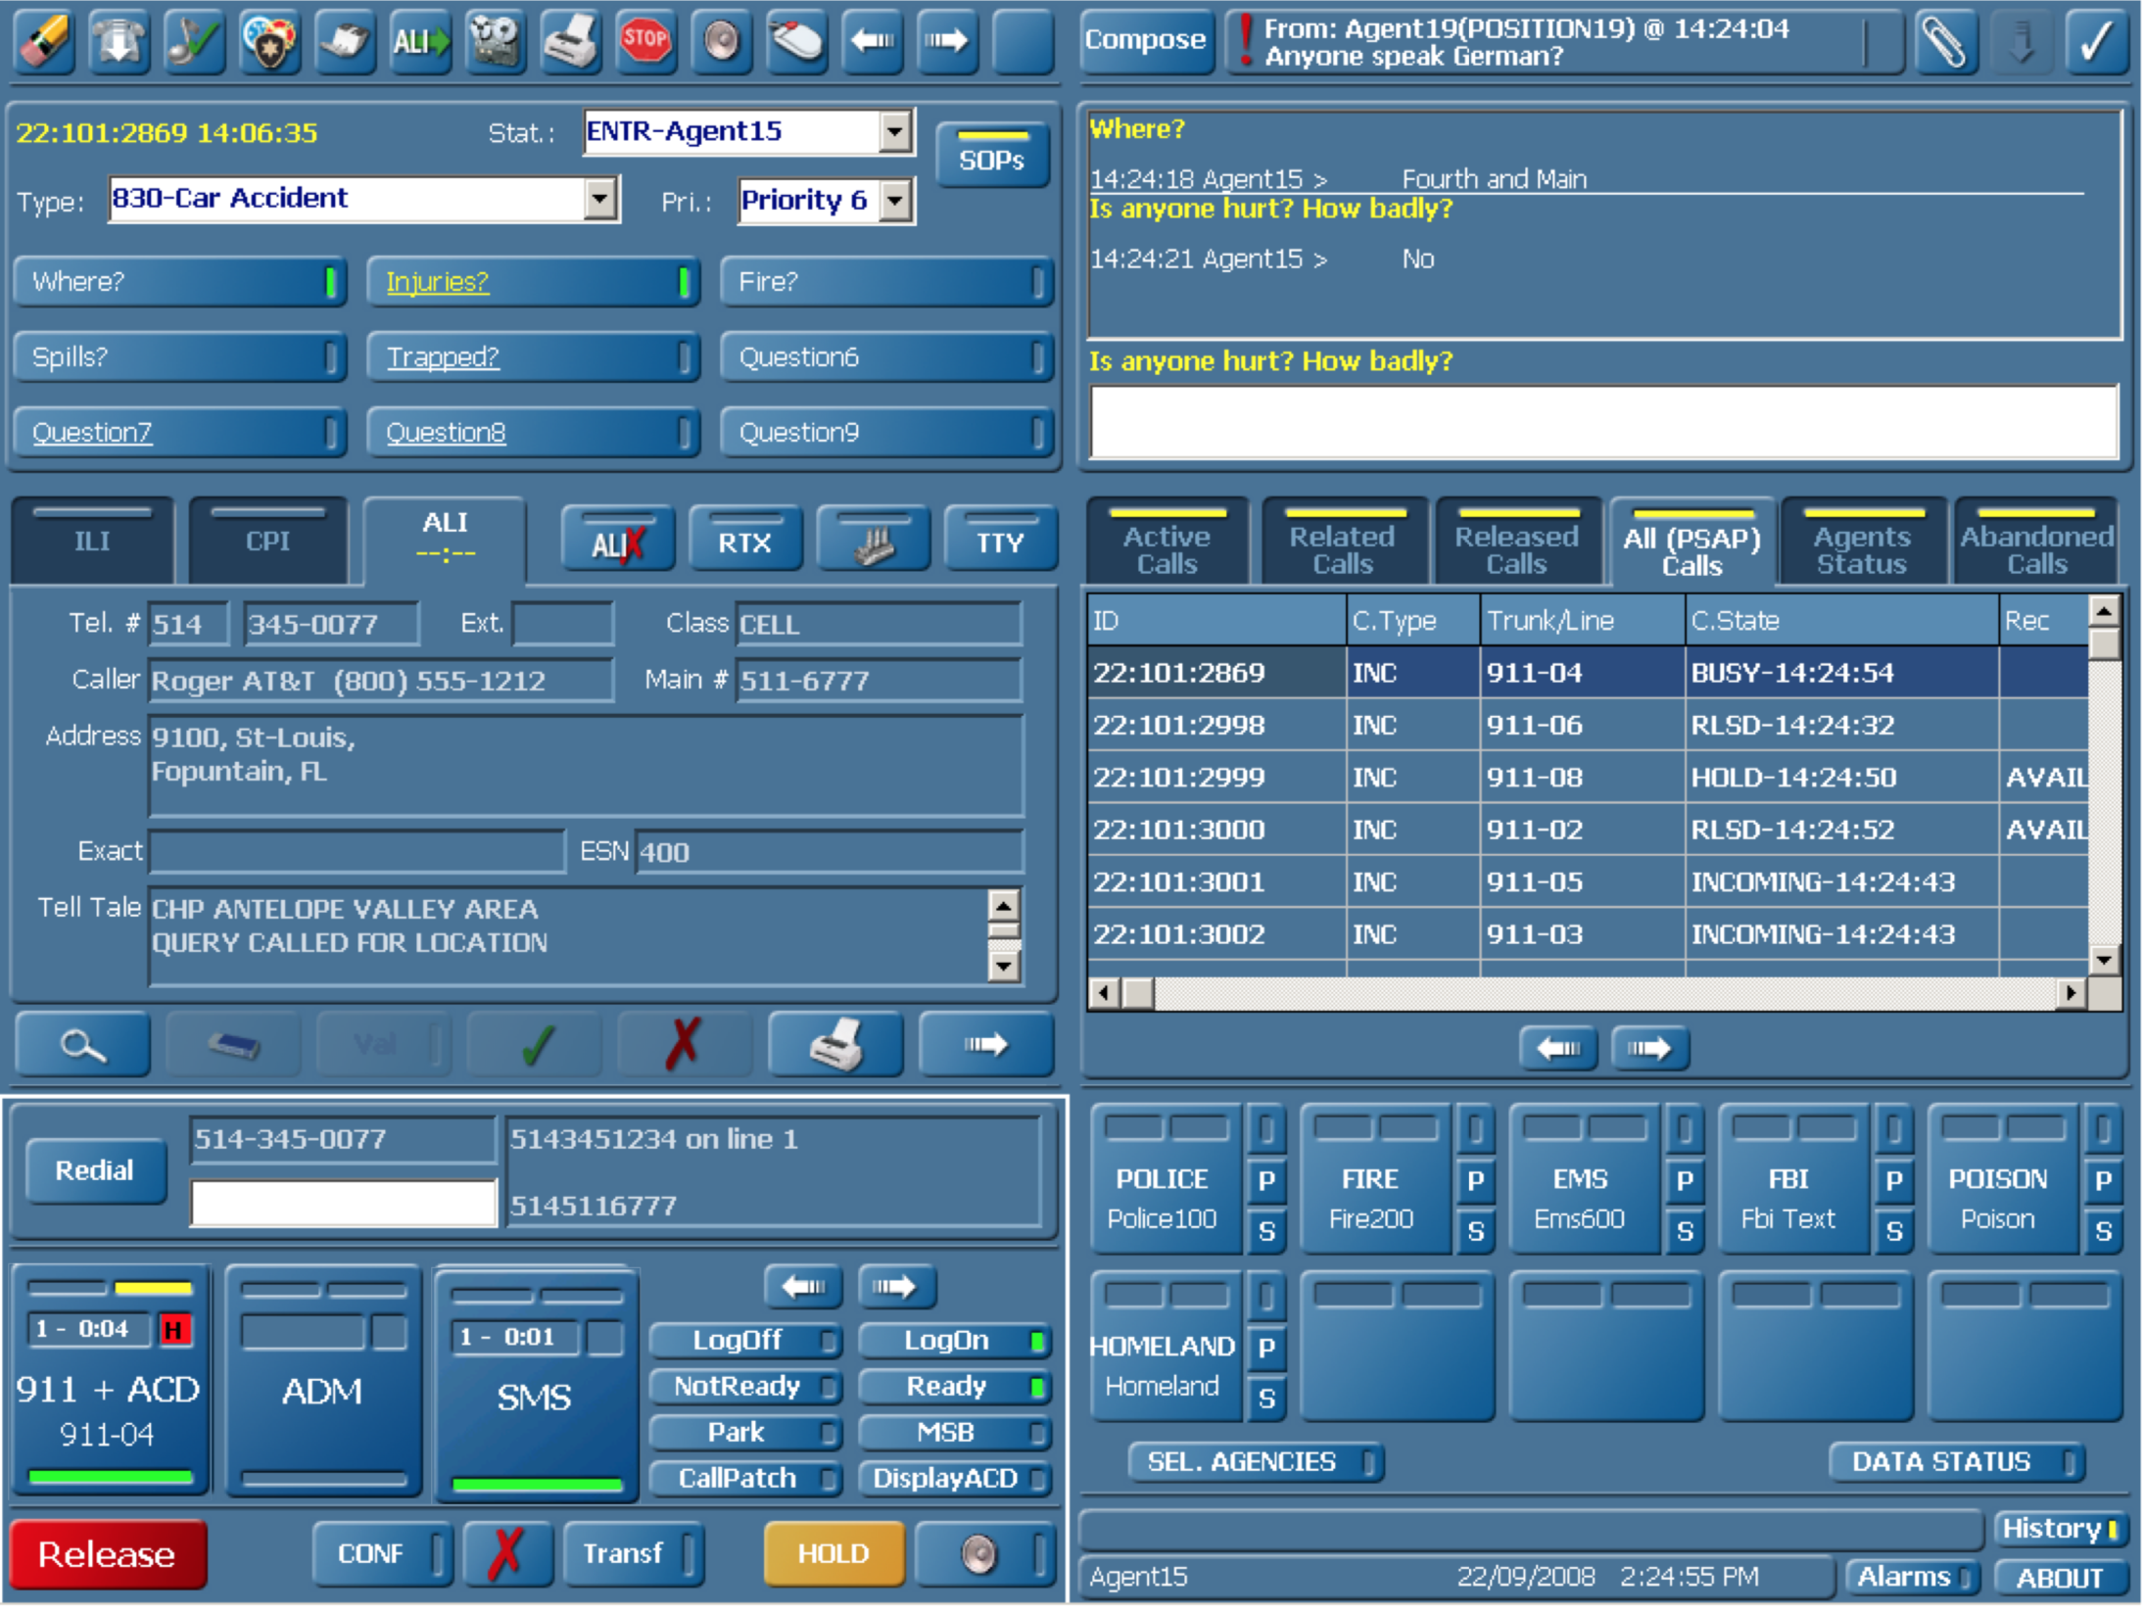
Task: Click the STOP sign toolbar icon
Action: [x=644, y=41]
